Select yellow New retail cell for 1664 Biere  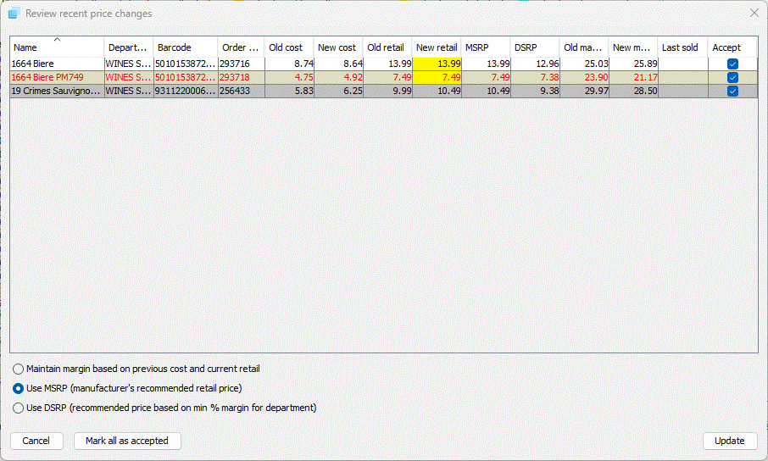(437, 64)
